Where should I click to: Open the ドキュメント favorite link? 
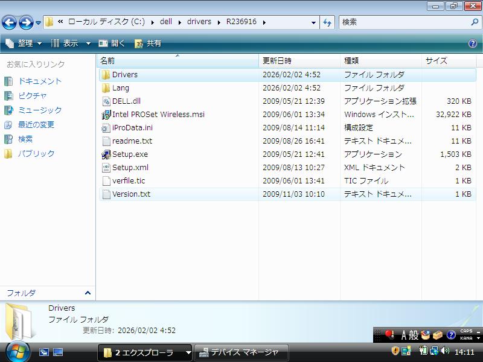point(40,81)
